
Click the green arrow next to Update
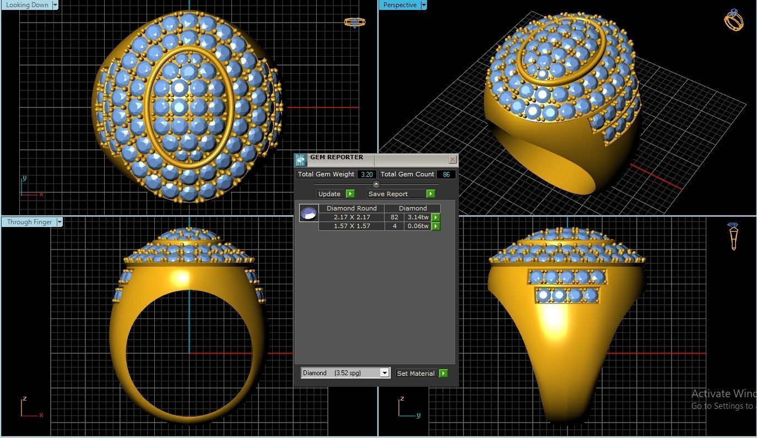[x=350, y=194]
